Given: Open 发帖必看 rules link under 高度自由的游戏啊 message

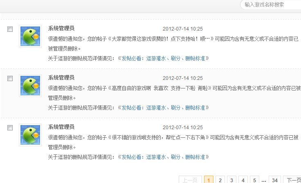Looking at the screenshot, I should click(x=163, y=108).
